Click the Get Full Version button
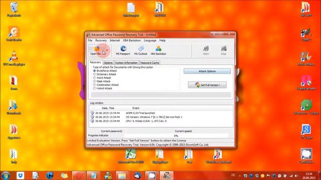Image resolution: width=321 pixels, height=180 pixels. coord(207,85)
